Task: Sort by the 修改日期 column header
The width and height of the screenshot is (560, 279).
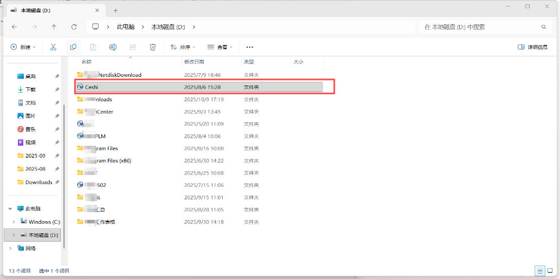Action: tap(194, 62)
